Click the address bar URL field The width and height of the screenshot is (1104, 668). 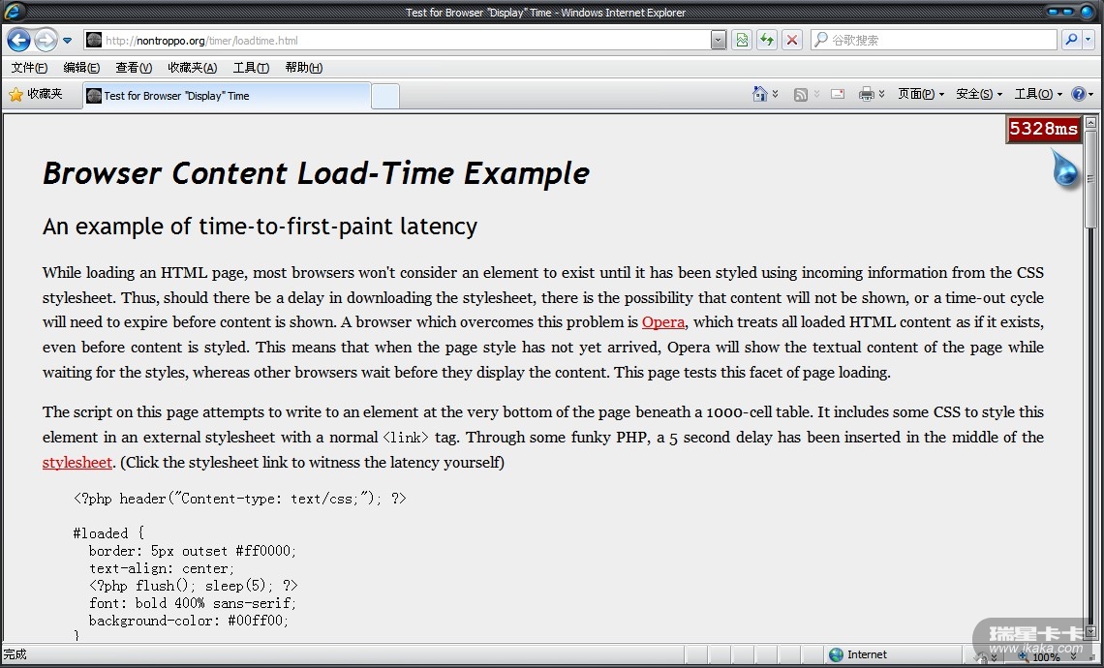coord(396,40)
